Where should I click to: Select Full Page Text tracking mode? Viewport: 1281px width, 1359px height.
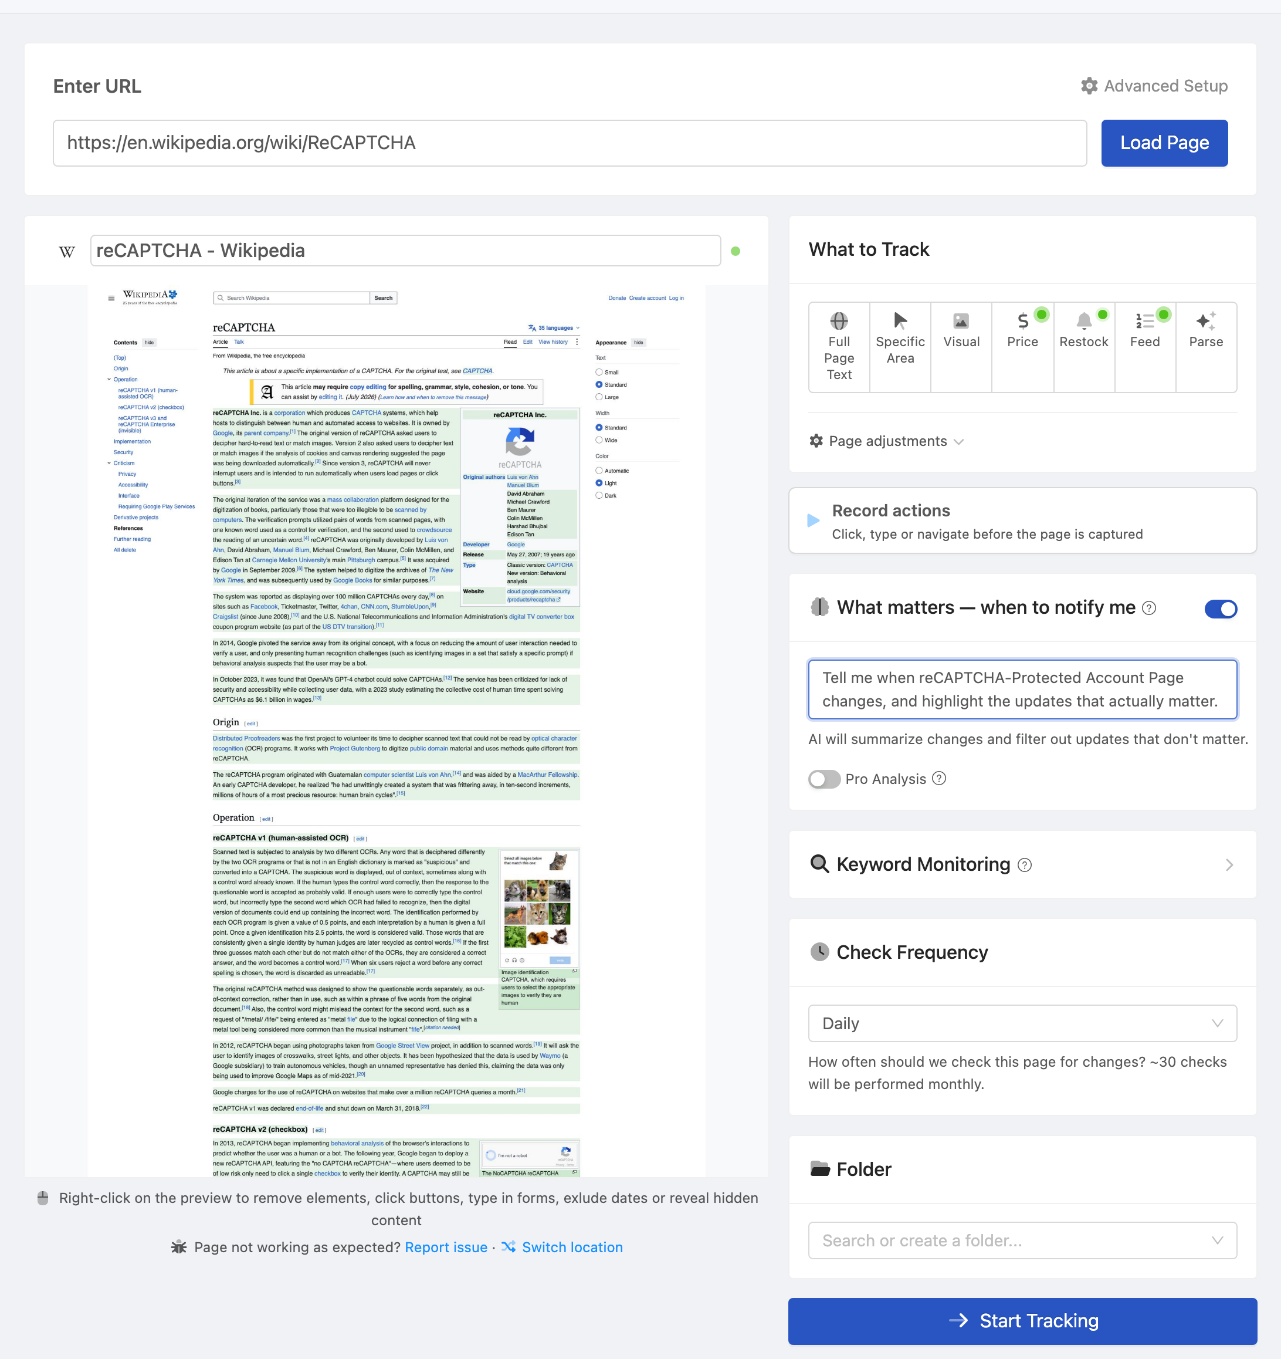839,347
